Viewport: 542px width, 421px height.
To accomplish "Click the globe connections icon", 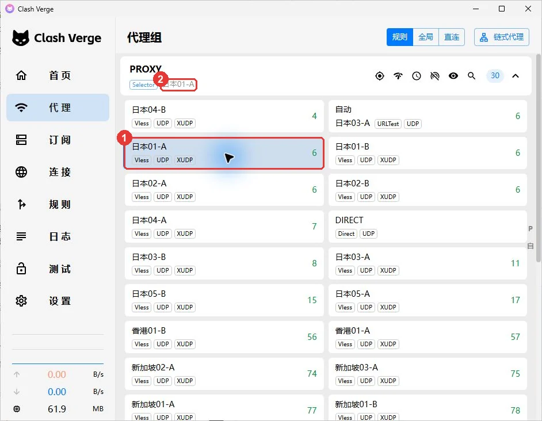I will (x=21, y=172).
